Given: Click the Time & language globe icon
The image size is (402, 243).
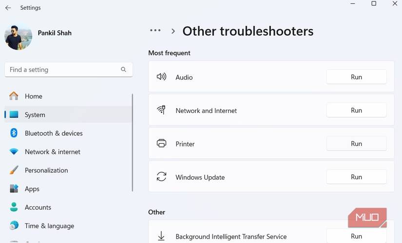Looking at the screenshot, I should pos(14,226).
